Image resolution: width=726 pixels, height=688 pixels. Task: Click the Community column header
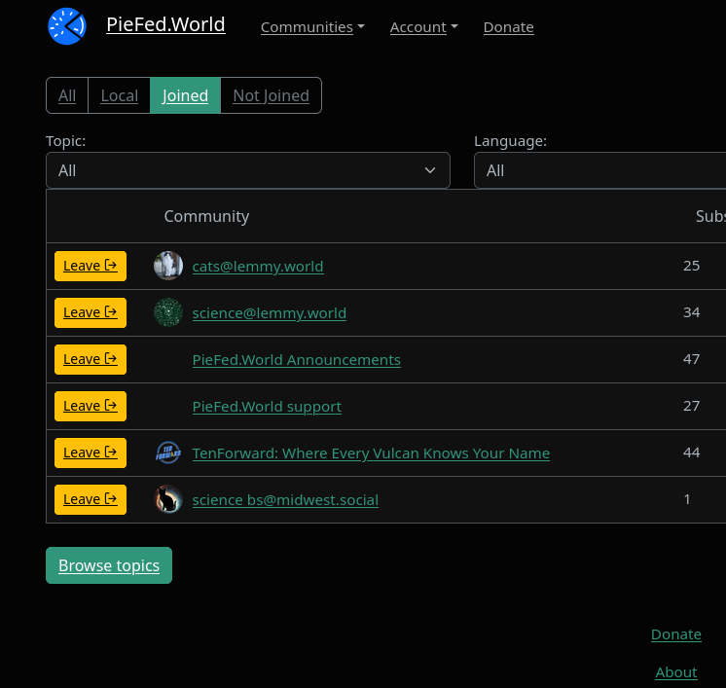206,216
